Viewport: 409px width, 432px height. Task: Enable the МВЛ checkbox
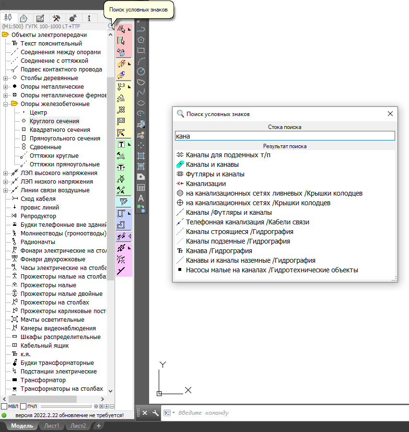tap(4, 407)
